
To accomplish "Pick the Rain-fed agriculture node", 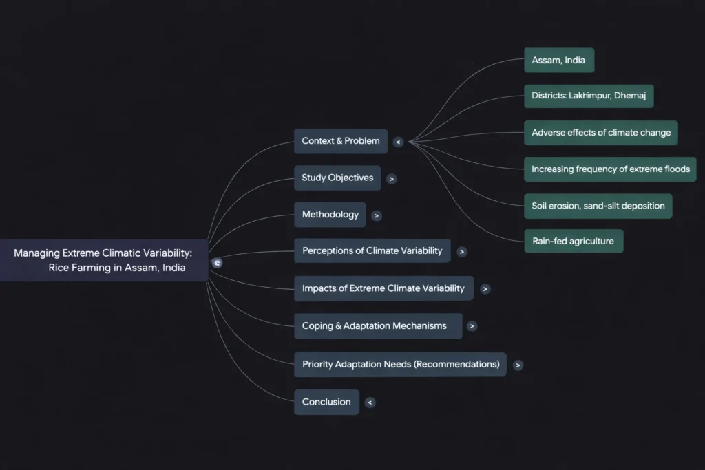I will 573,242.
